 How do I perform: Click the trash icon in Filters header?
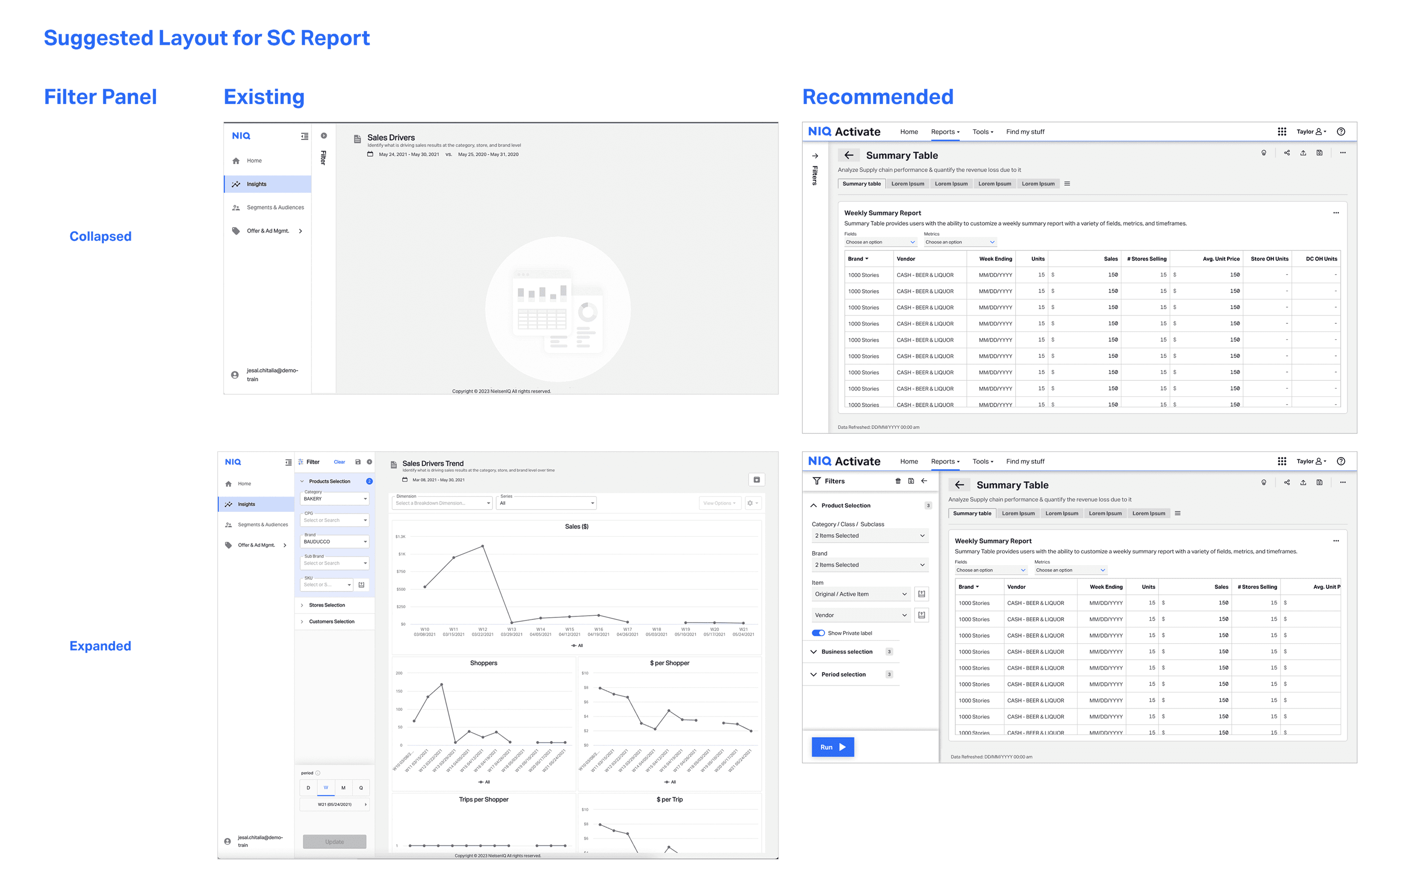pos(898,481)
